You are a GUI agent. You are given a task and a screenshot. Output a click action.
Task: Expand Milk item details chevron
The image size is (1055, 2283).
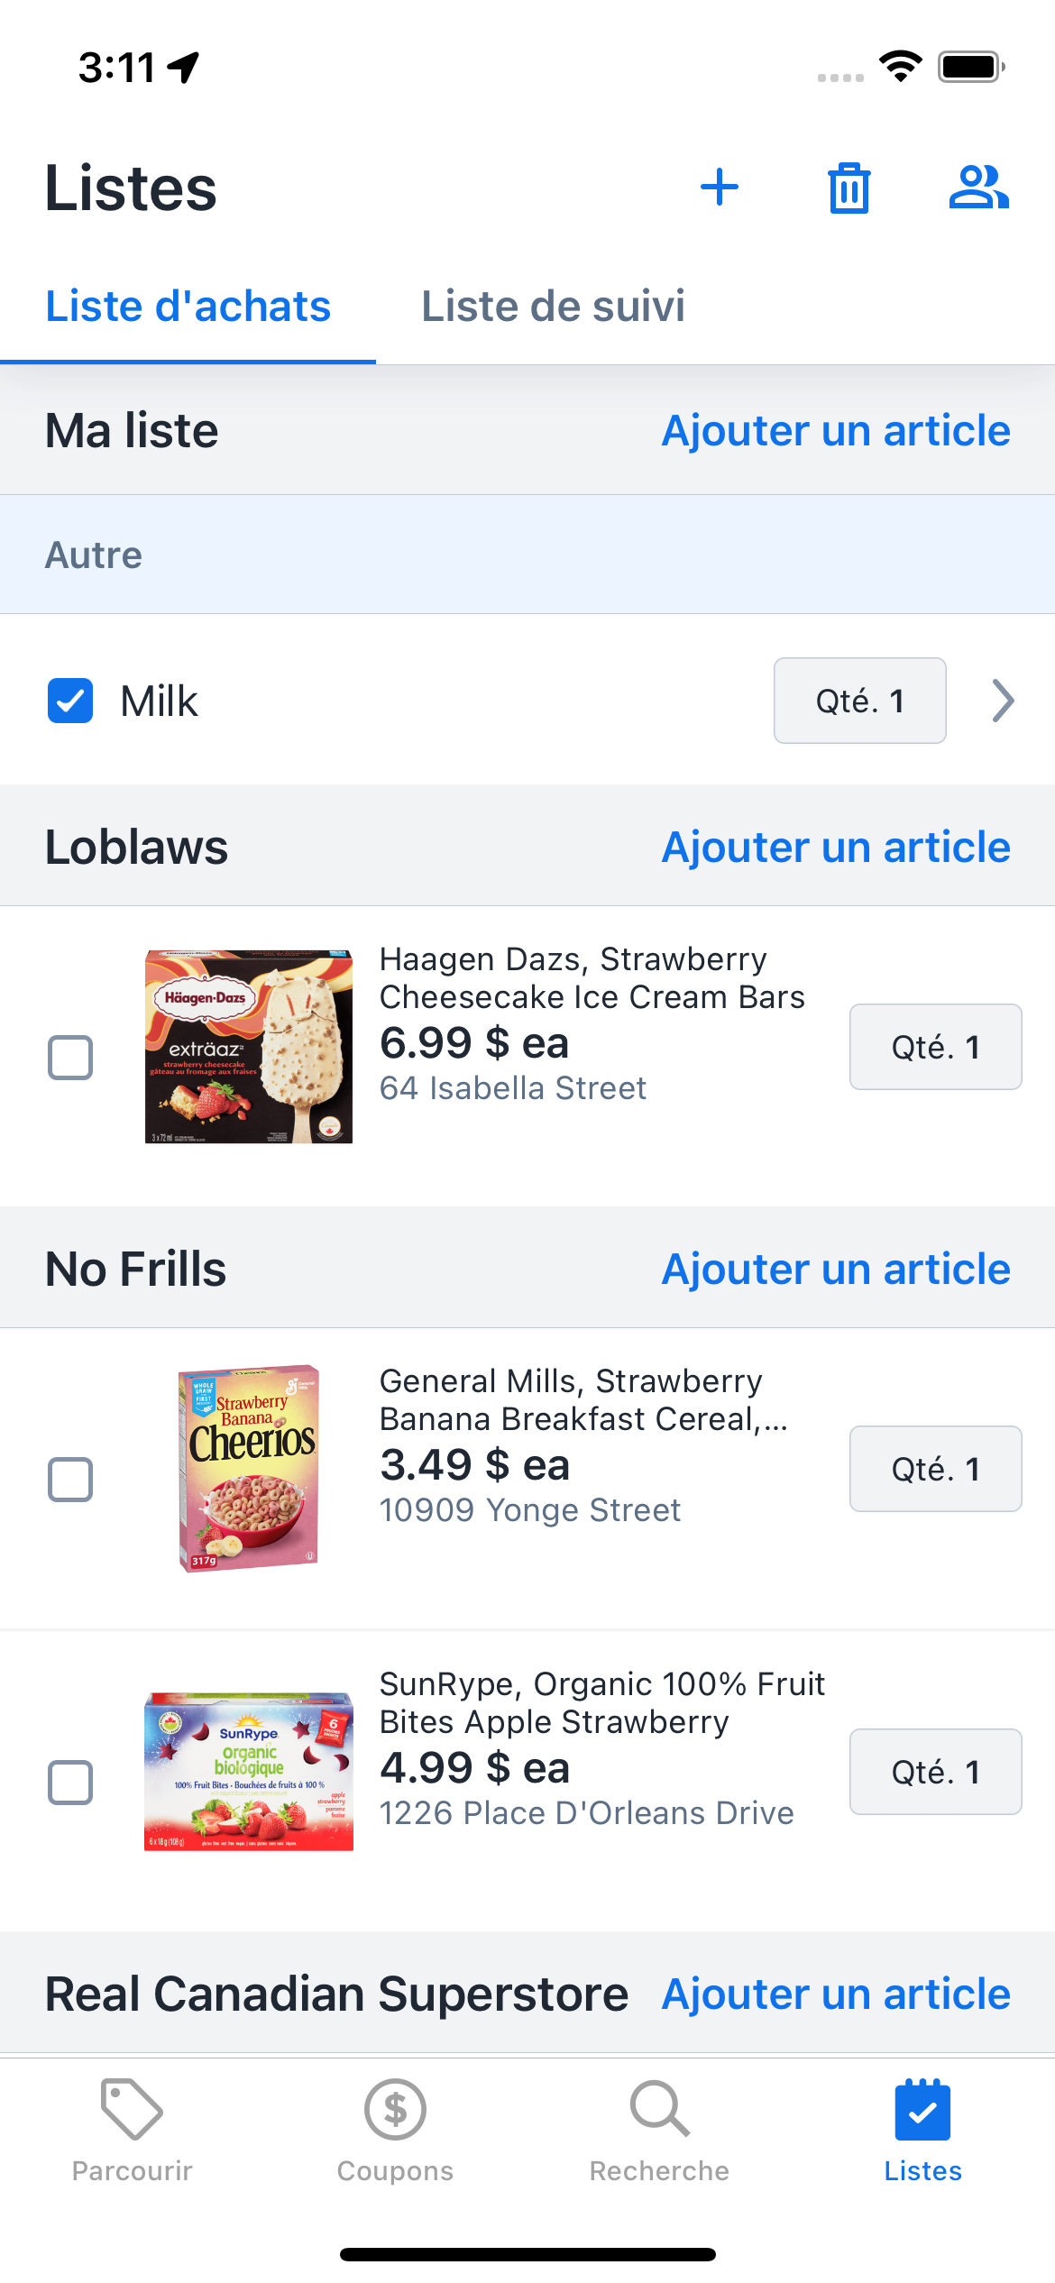coord(1003,701)
